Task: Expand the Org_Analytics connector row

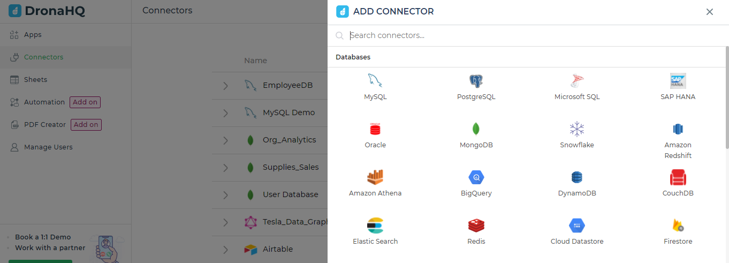Action: pos(225,140)
